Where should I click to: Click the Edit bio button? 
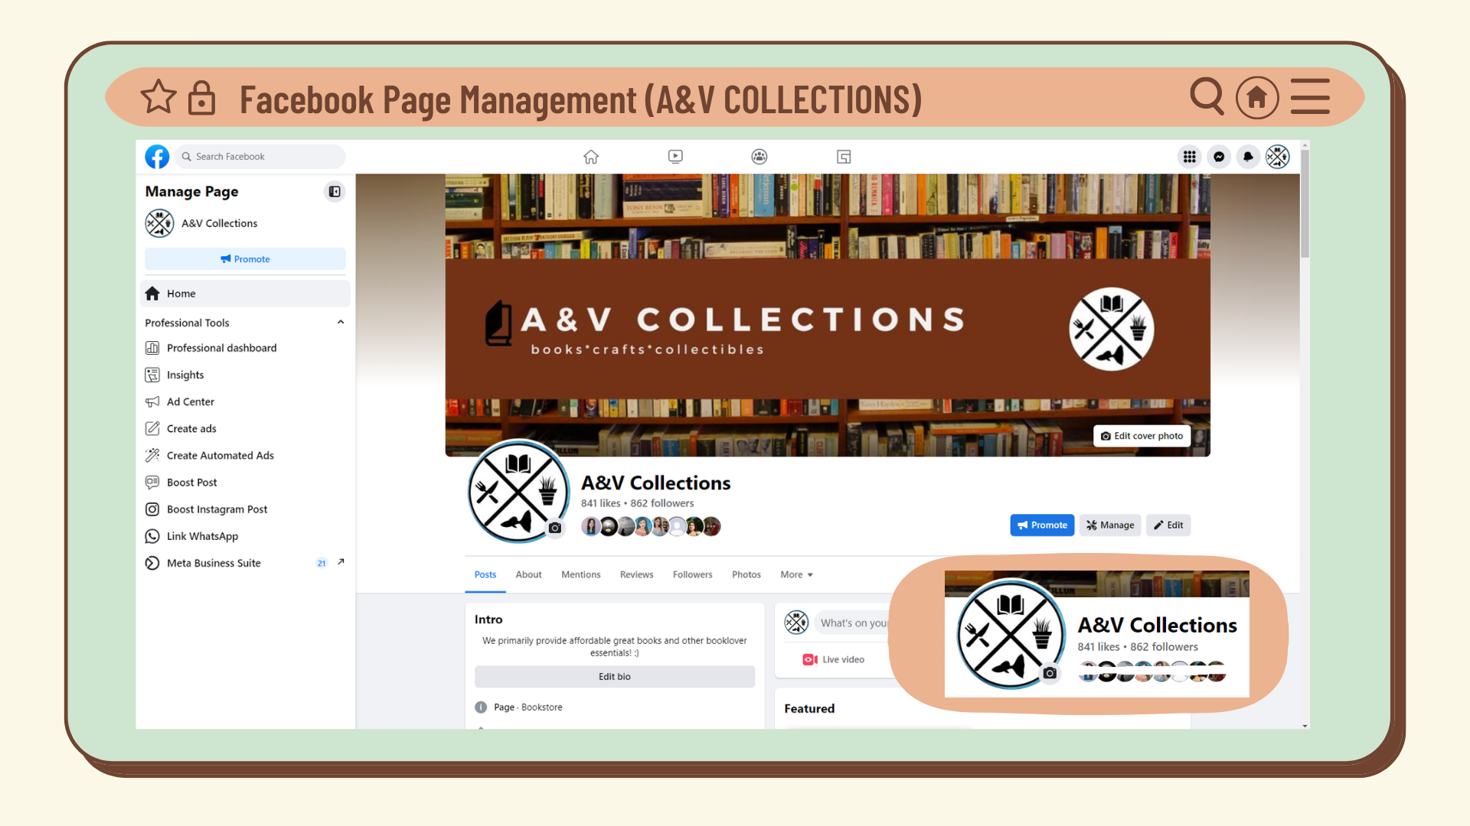click(x=614, y=677)
